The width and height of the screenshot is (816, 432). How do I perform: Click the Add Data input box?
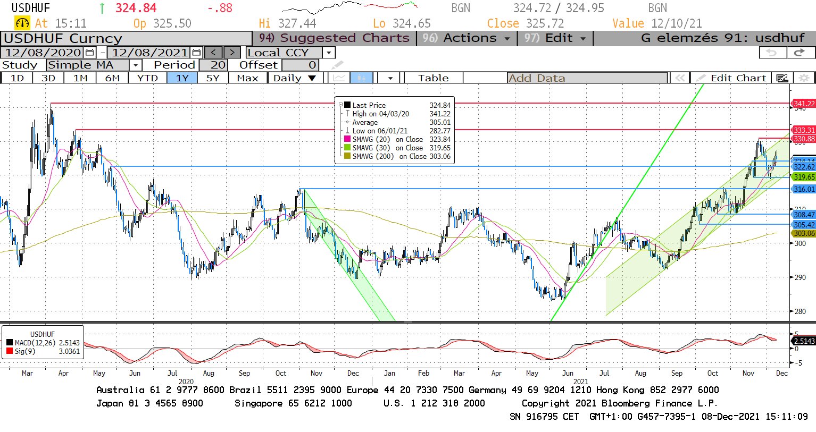click(x=587, y=78)
